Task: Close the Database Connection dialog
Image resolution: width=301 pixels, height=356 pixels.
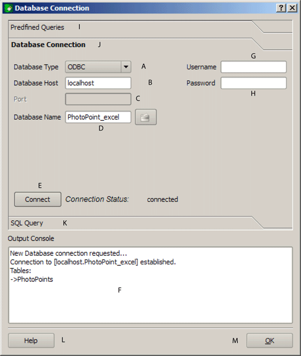Action: pyautogui.click(x=292, y=8)
